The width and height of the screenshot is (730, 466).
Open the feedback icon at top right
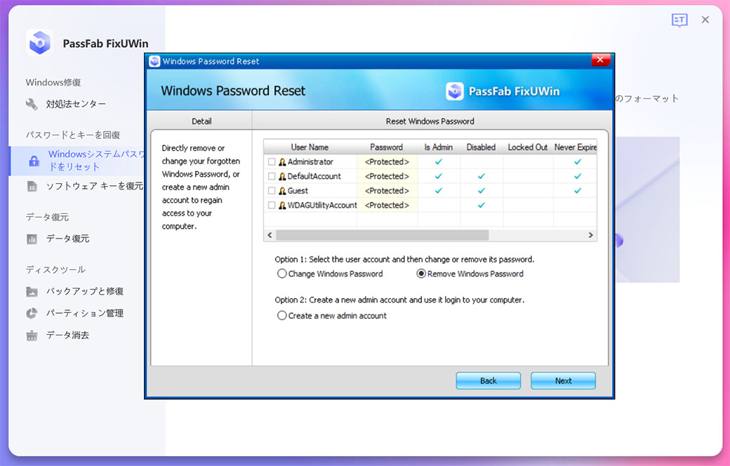(679, 20)
